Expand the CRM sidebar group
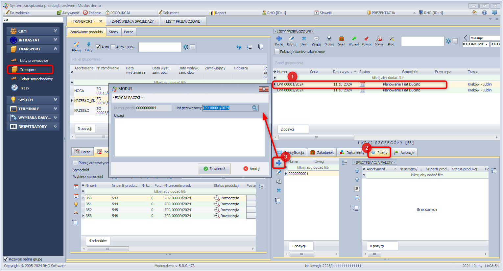This screenshot has width=503, height=271. tap(33, 31)
